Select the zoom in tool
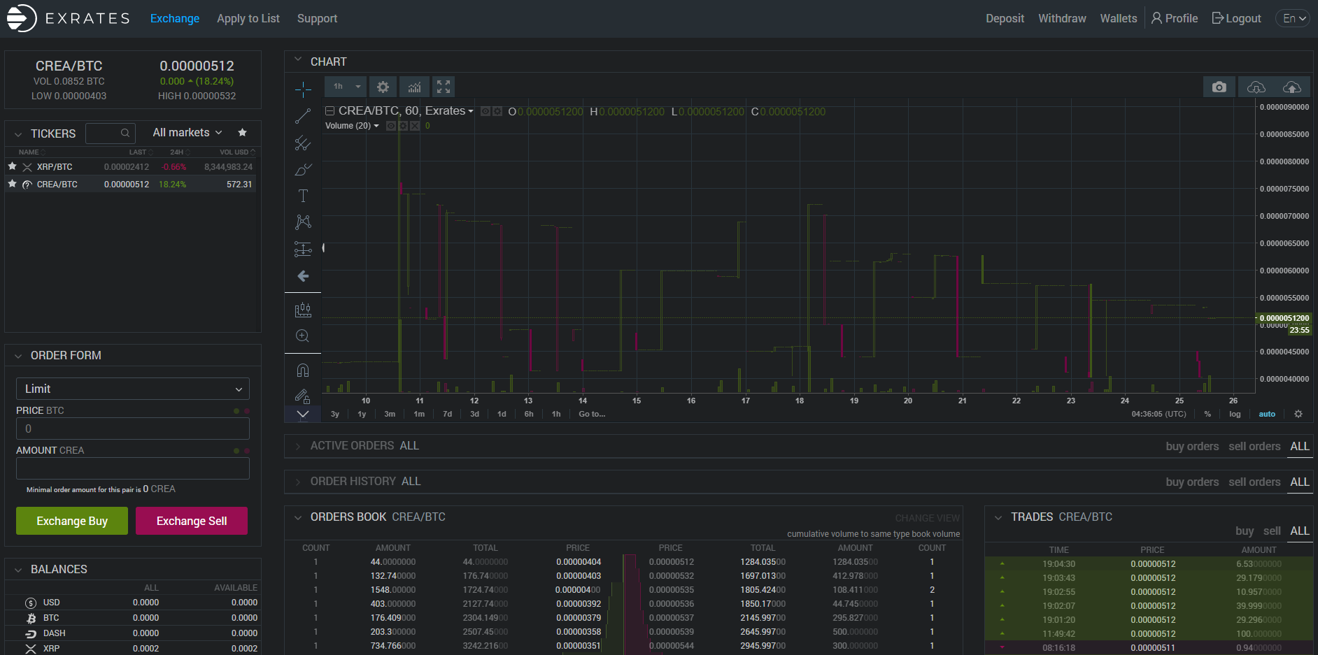This screenshot has width=1318, height=655. [303, 336]
